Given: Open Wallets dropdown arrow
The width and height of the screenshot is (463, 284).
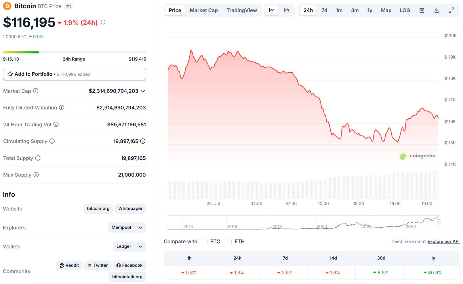Looking at the screenshot, I should pyautogui.click(x=140, y=246).
